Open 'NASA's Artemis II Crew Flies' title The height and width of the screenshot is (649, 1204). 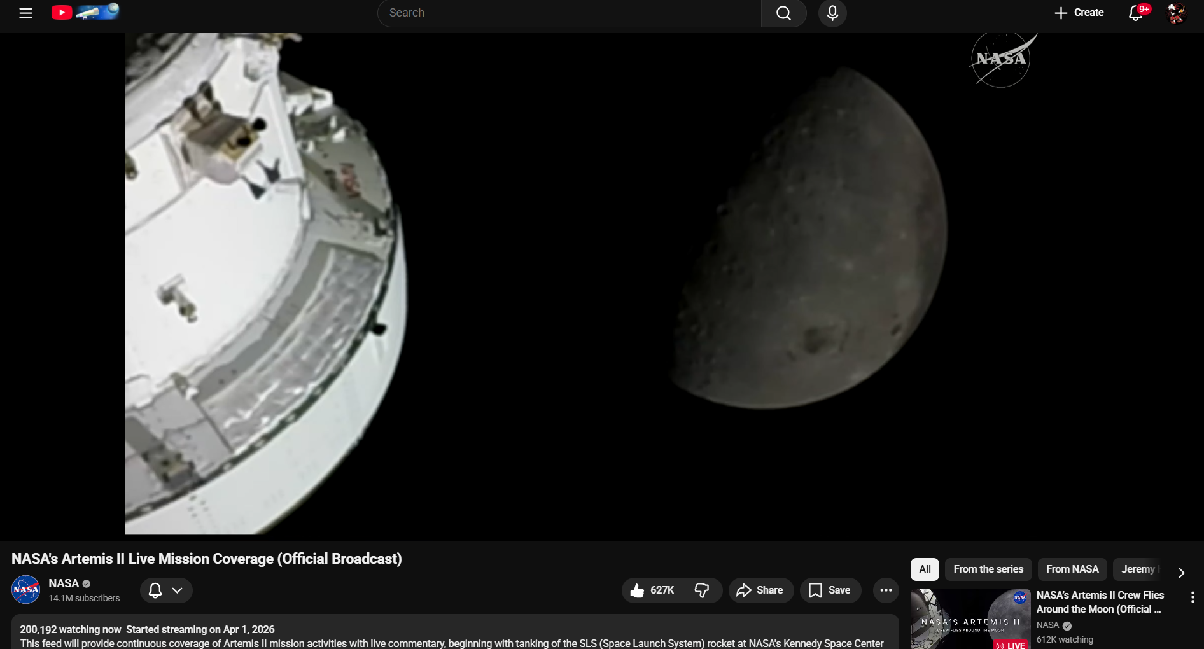(1100, 602)
